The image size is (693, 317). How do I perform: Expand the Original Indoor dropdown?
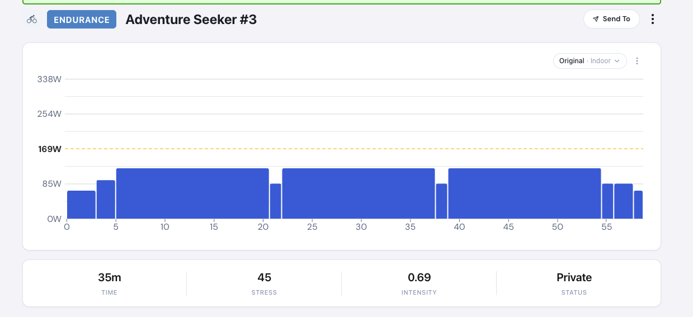590,61
